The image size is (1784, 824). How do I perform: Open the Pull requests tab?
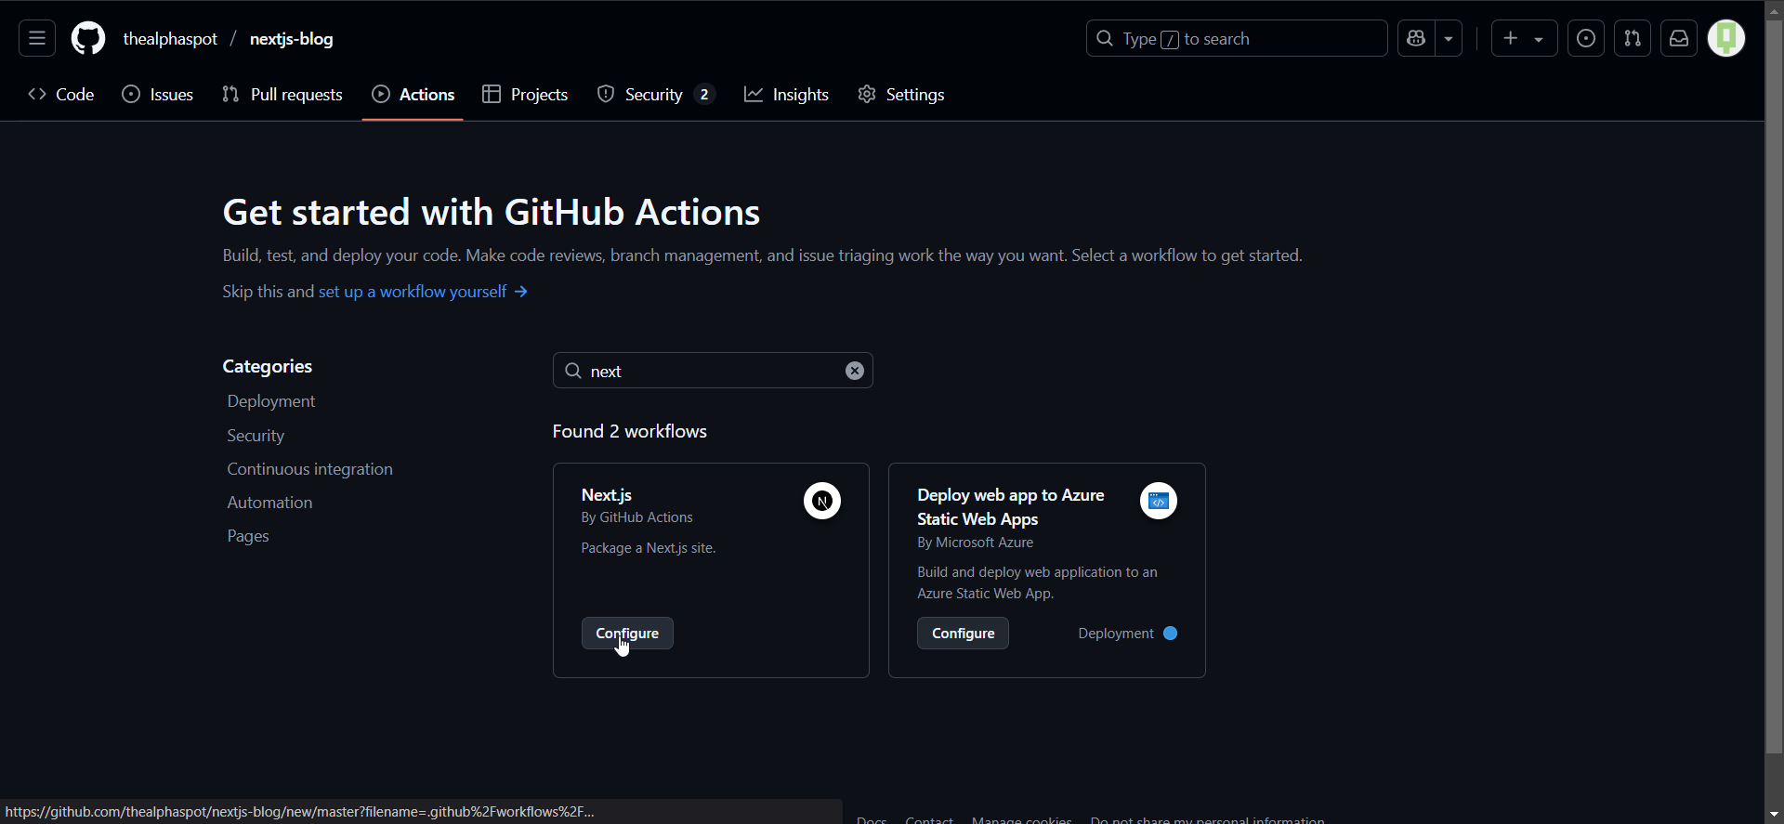click(282, 94)
